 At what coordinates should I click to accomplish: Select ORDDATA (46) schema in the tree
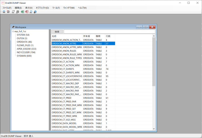coord(24,42)
